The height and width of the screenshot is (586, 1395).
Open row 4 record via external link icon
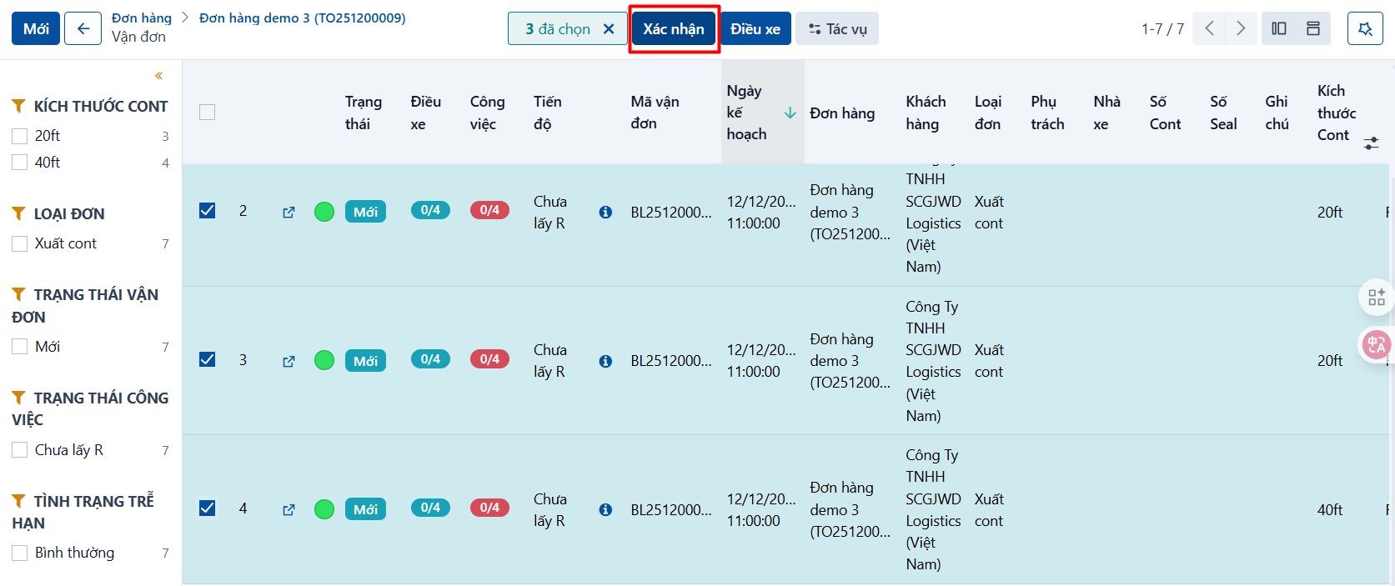pos(289,509)
